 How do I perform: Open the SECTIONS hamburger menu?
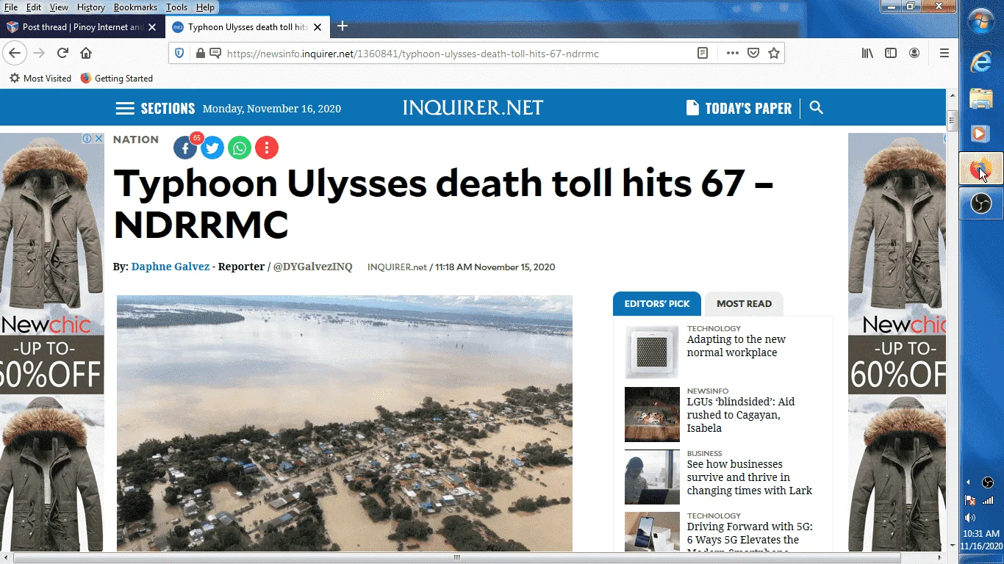click(155, 109)
